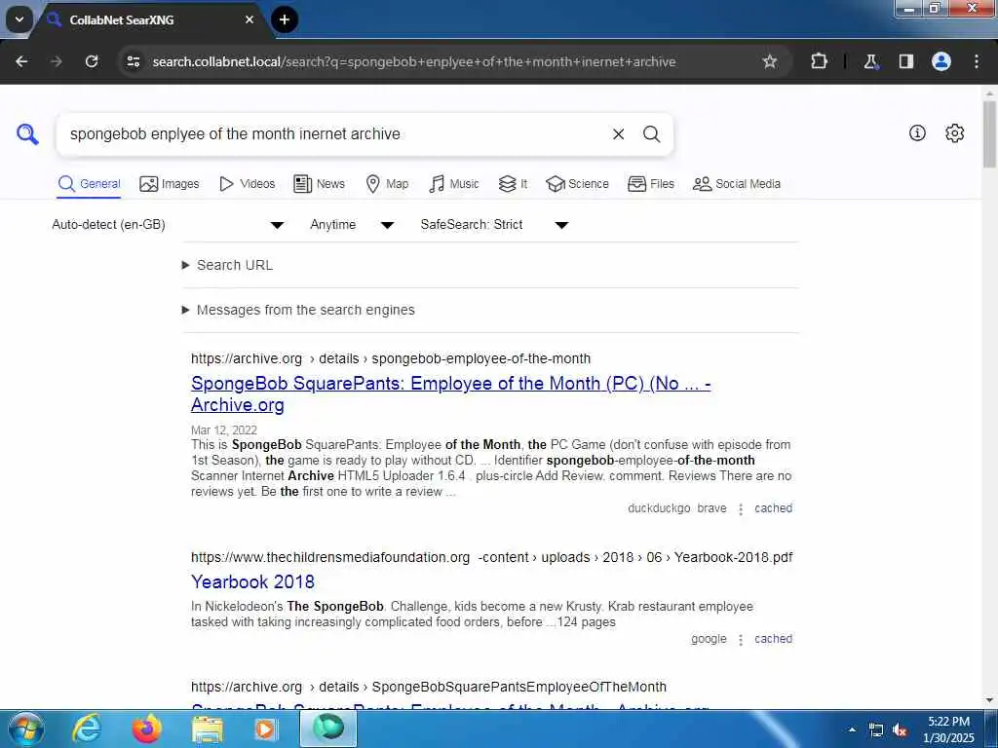
Task: Open the media player taskbar icon
Action: coord(266,729)
